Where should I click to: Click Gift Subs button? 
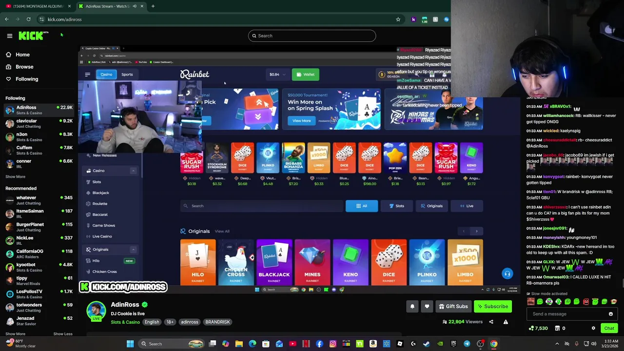(453, 307)
